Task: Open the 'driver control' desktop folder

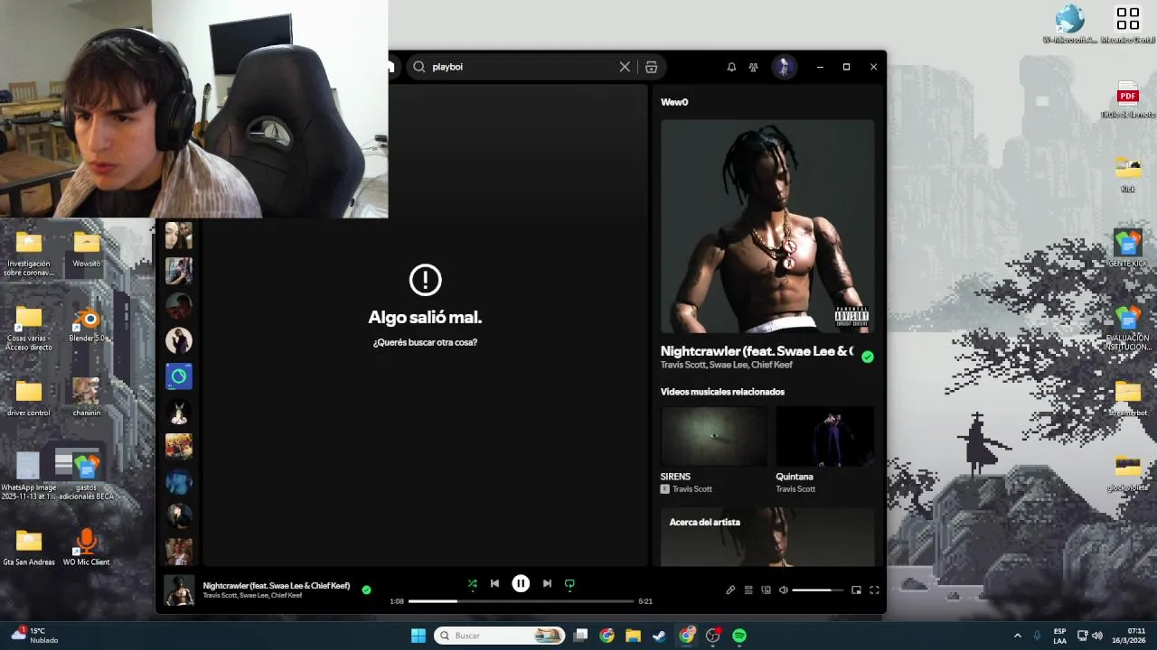Action: [29, 398]
